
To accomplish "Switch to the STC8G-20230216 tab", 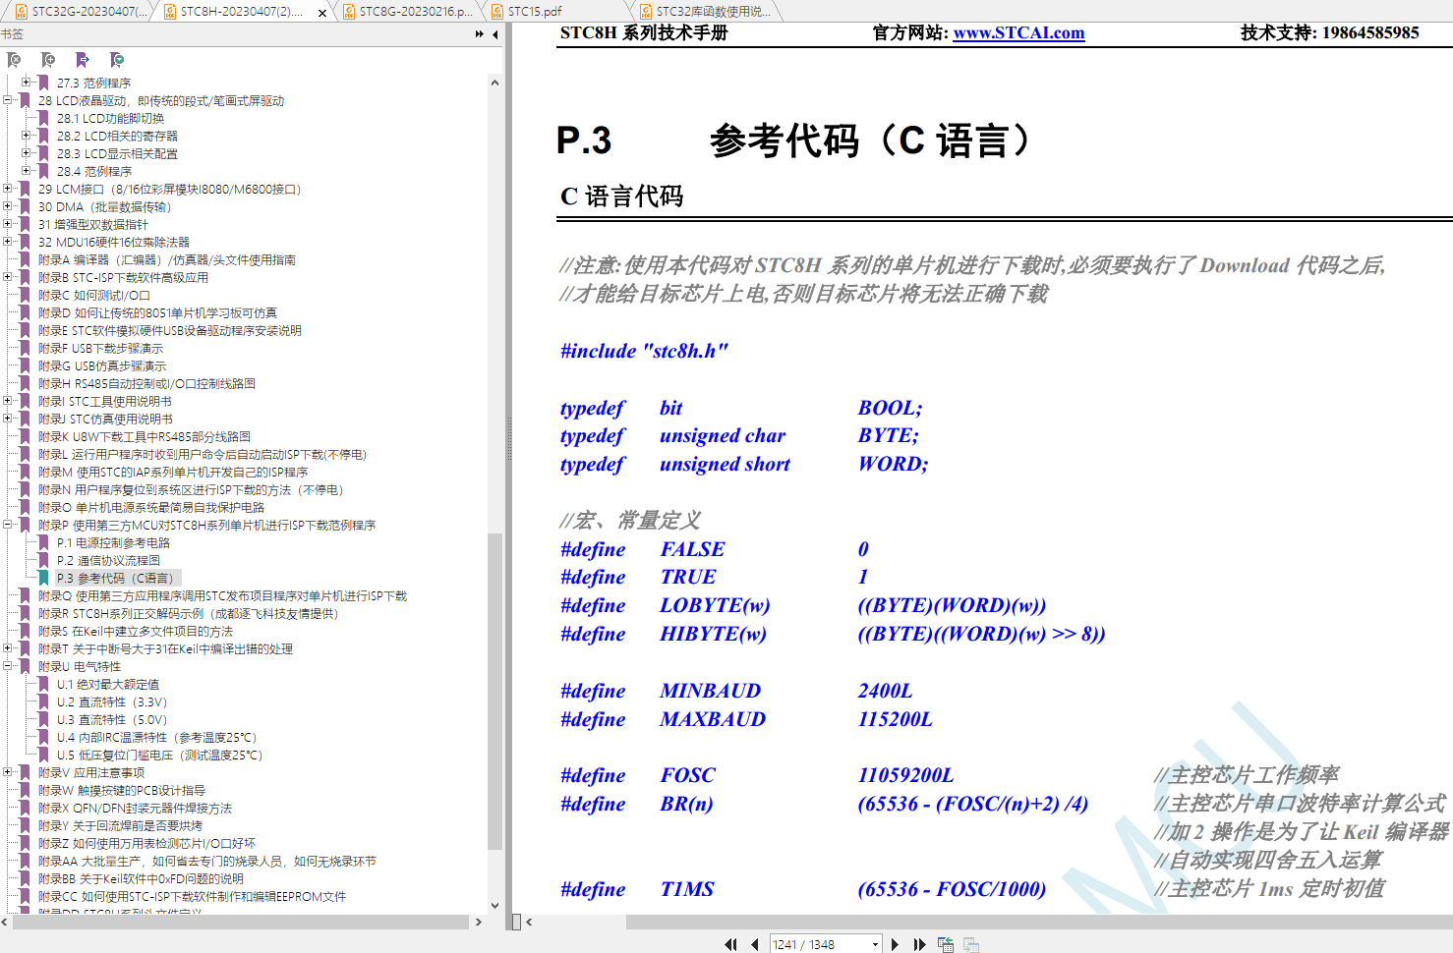I will coord(409,12).
